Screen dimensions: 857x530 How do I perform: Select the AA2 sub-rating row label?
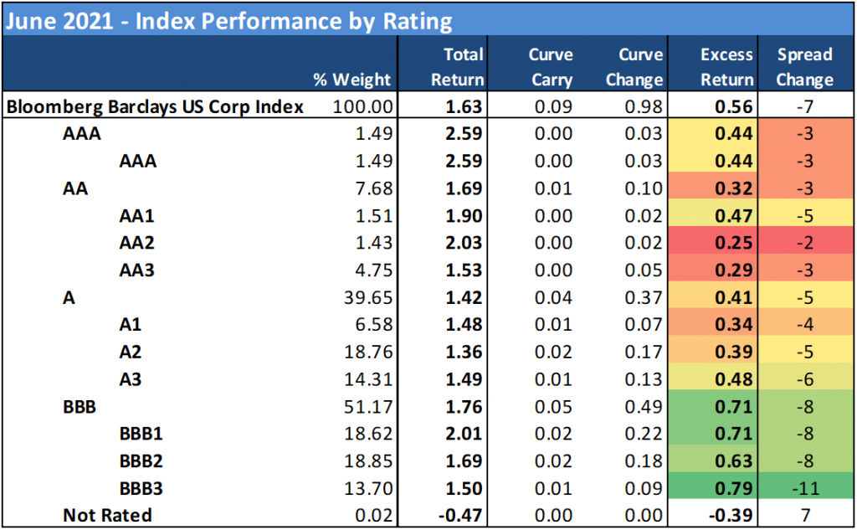click(x=139, y=243)
